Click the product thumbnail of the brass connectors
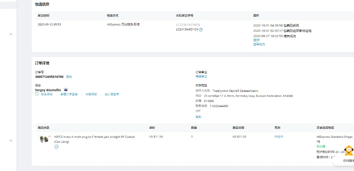354x171 pixels. click(x=44, y=138)
